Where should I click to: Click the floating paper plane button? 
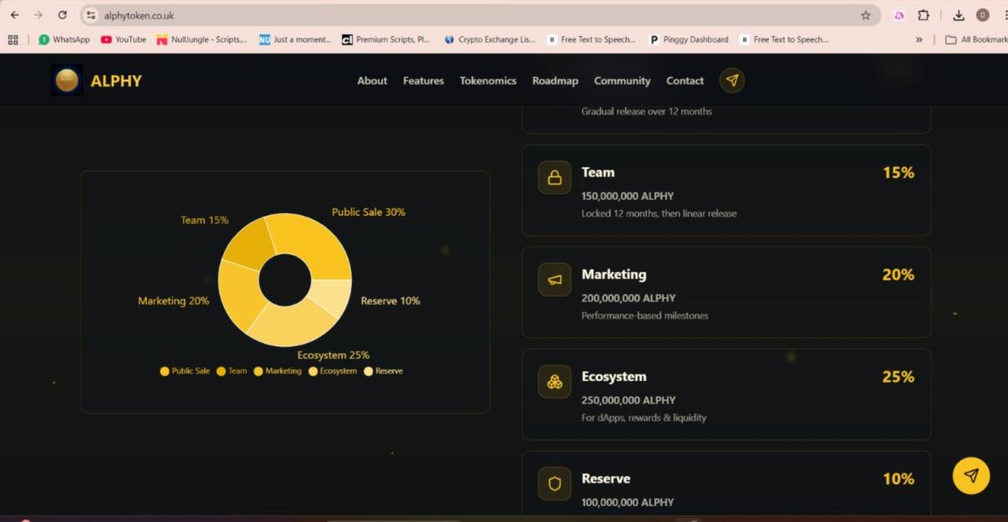[x=970, y=475]
